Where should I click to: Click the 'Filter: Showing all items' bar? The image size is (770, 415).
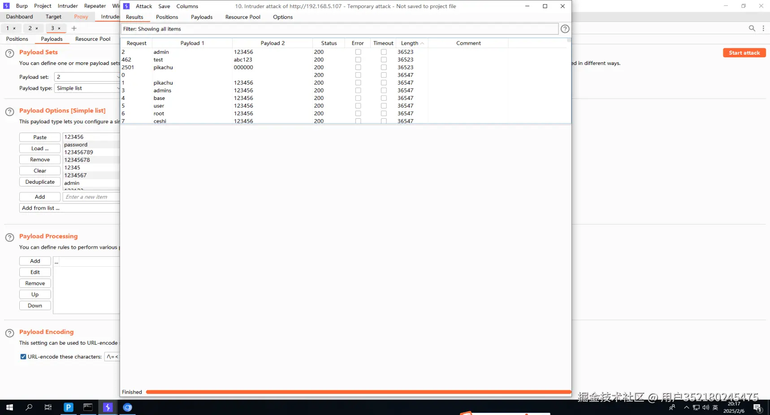(339, 29)
